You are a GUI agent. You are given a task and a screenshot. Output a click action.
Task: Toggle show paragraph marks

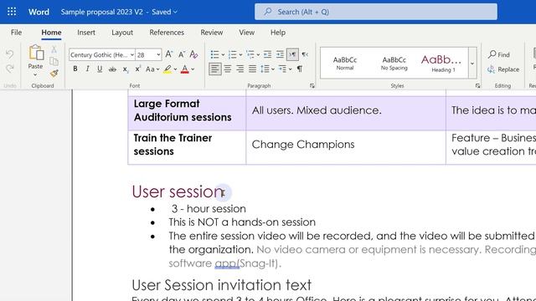(x=300, y=69)
